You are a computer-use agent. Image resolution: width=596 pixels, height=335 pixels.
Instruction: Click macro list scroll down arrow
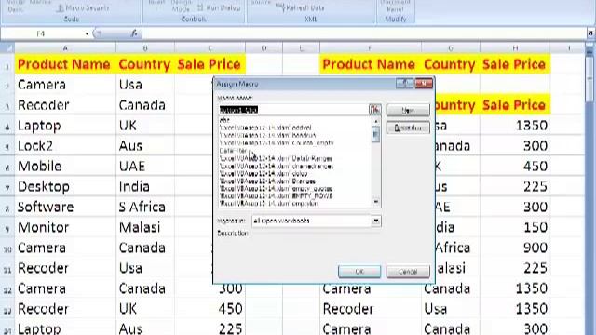click(x=376, y=202)
